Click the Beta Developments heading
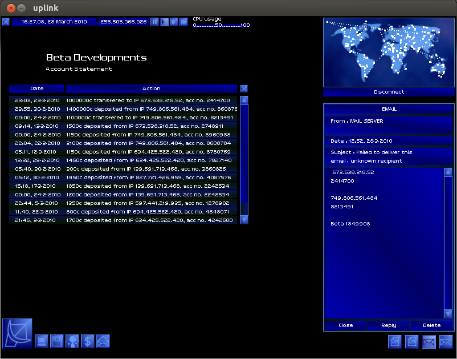Image resolution: width=457 pixels, height=359 pixels. 96,58
